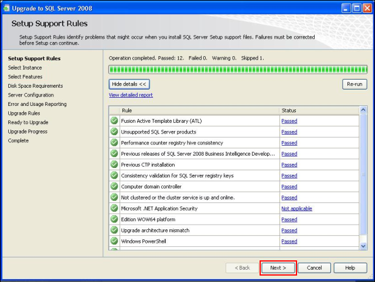The height and width of the screenshot is (282, 375).
Task: Click the green operation progress bar
Action: tap(237, 69)
